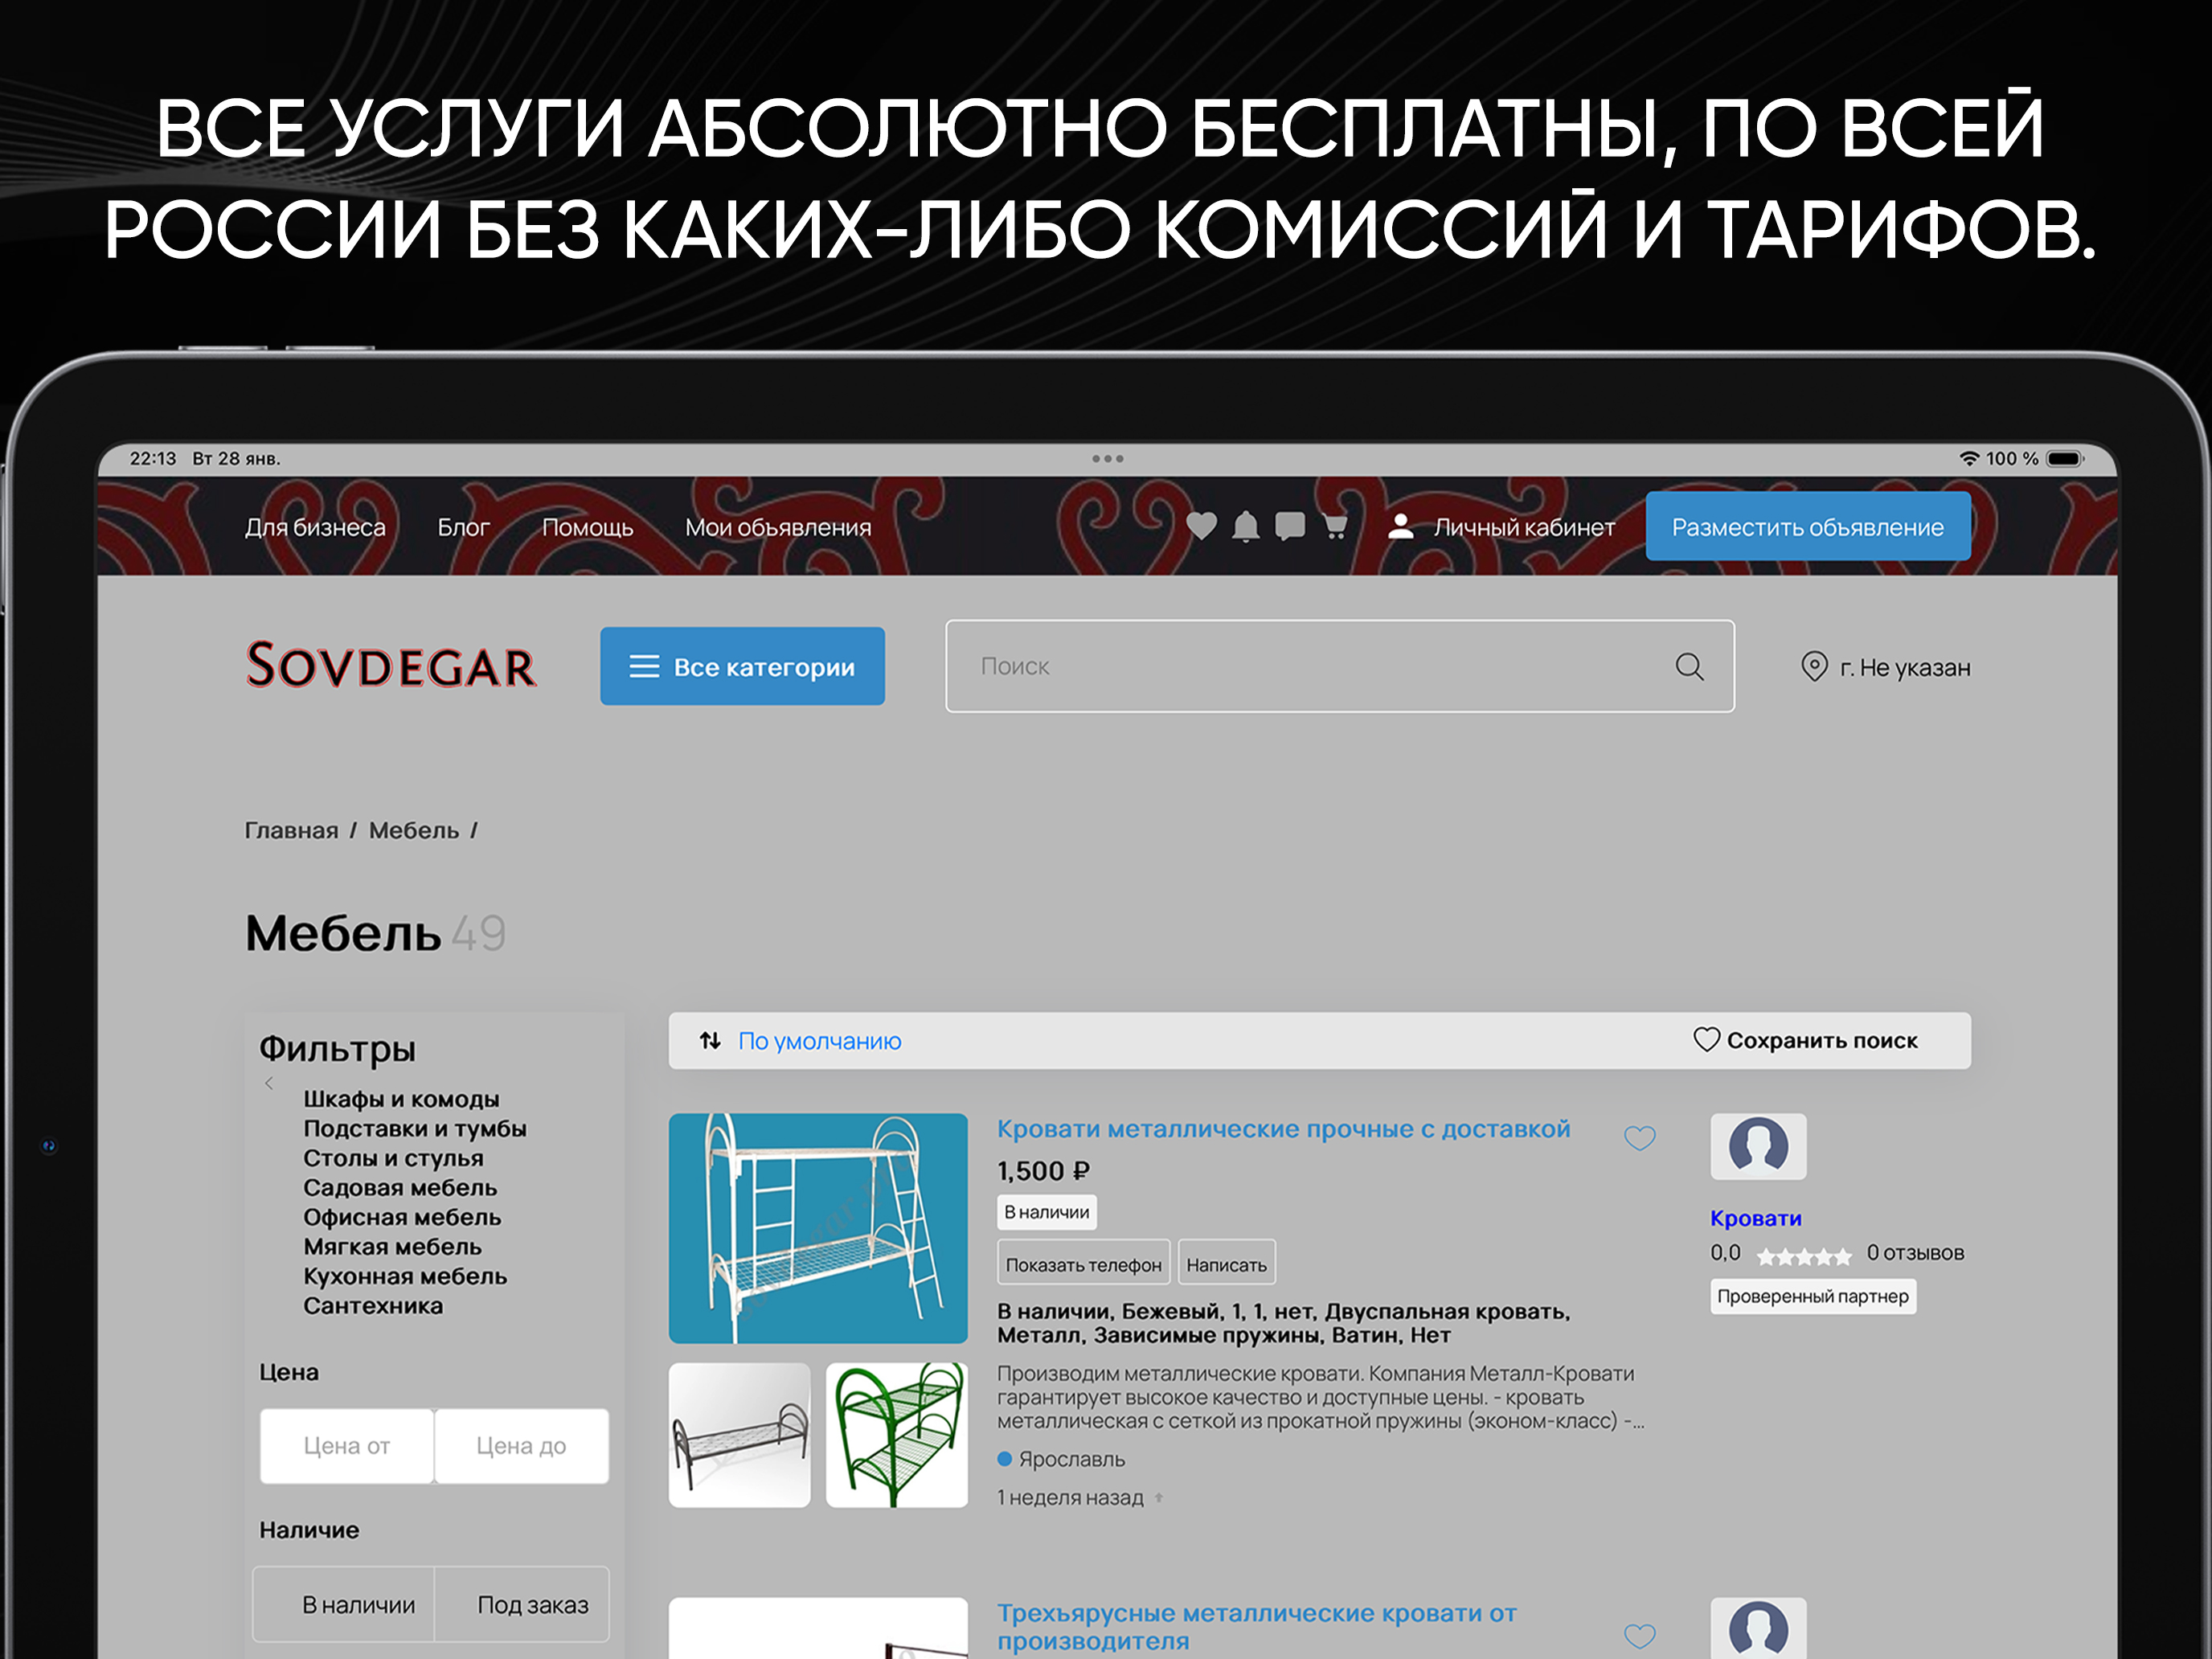Go to 'Мебель' breadcrumb
This screenshot has height=1659, width=2212.
(414, 830)
